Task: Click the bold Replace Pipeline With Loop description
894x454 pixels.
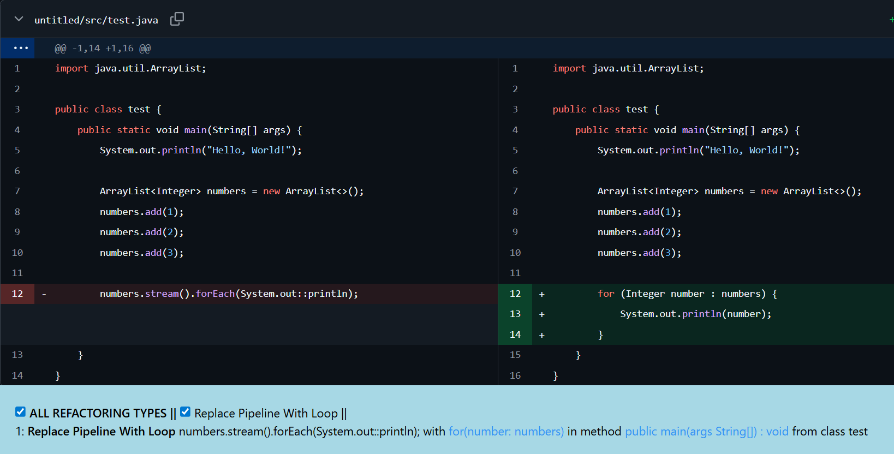Action: 102,432
